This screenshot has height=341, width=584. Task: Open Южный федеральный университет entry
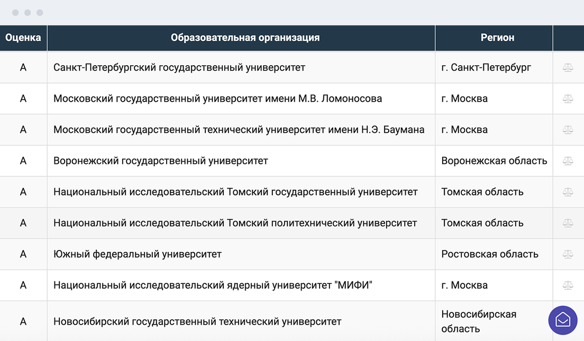tap(138, 254)
